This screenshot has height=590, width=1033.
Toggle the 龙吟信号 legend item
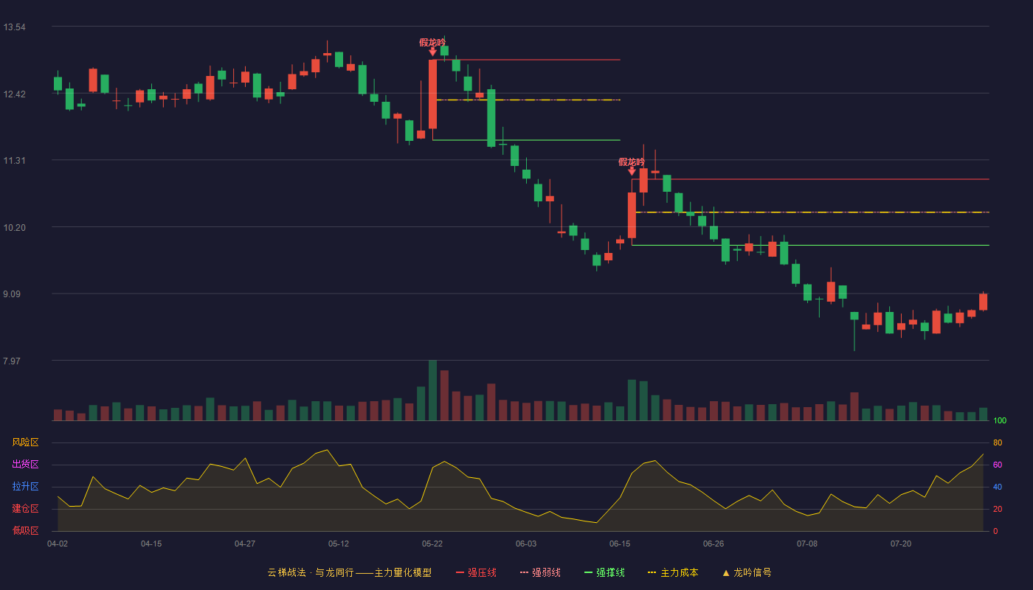tap(747, 572)
